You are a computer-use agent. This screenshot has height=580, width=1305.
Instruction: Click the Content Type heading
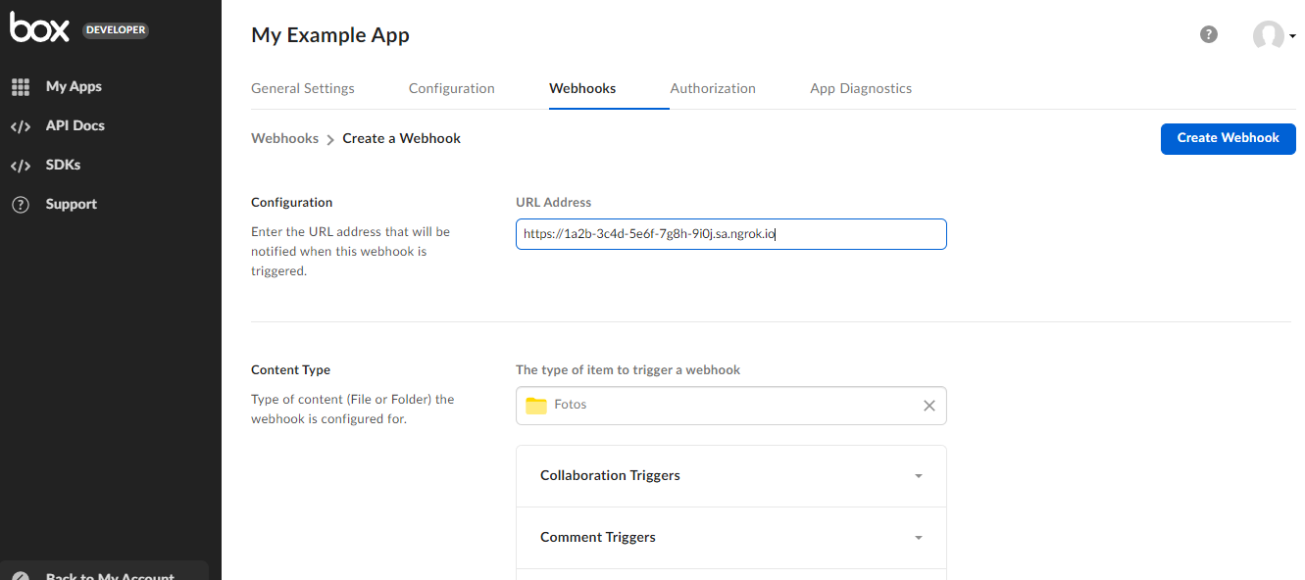click(x=291, y=370)
